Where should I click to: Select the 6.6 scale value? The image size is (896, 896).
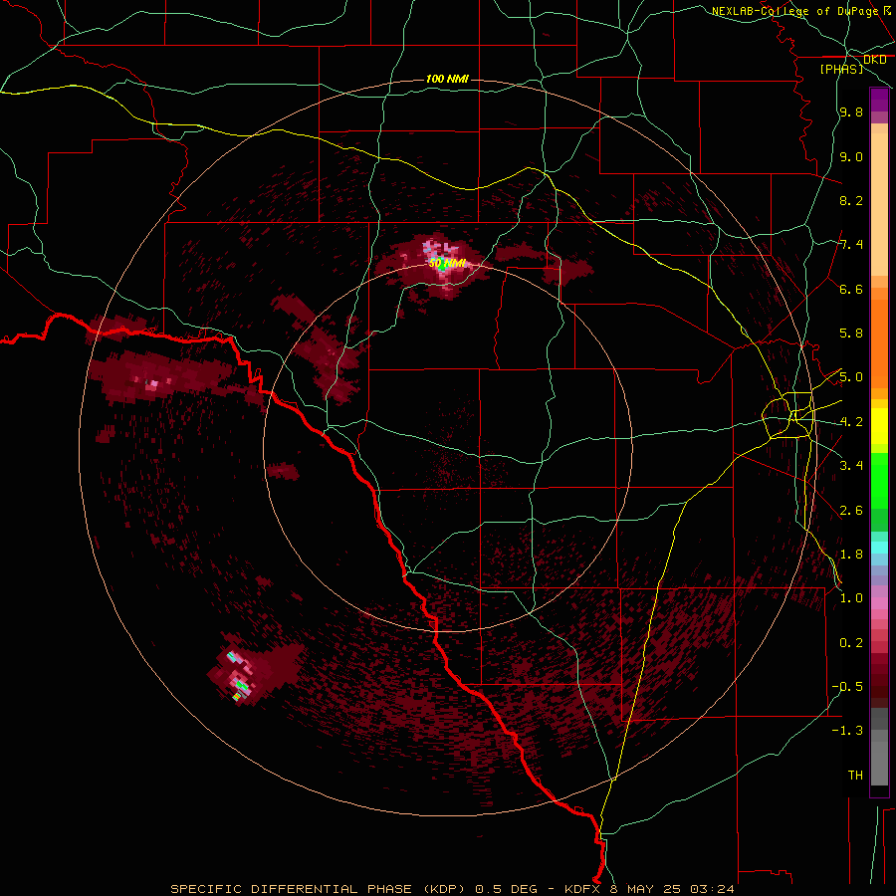tap(851, 289)
